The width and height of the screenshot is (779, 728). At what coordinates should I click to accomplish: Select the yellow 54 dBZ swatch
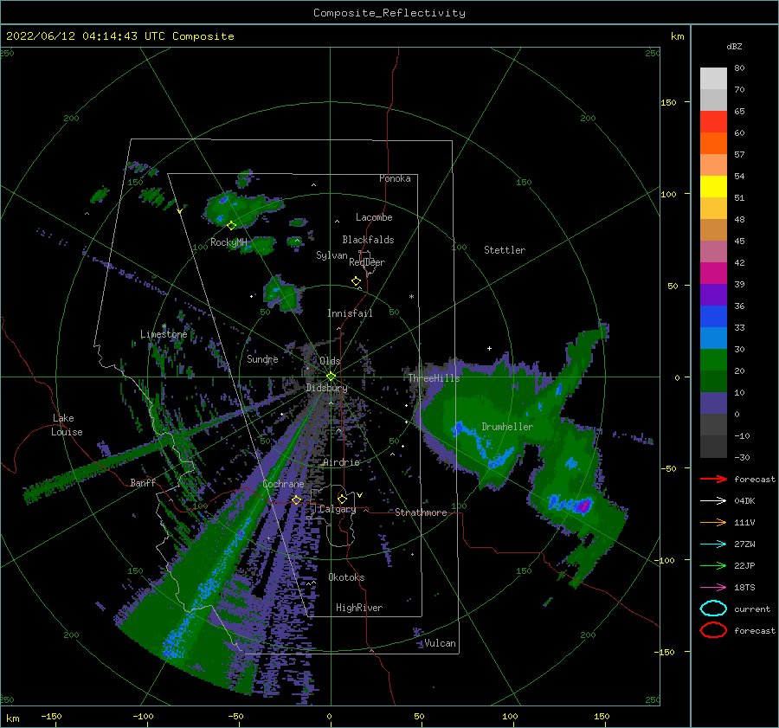pos(713,186)
